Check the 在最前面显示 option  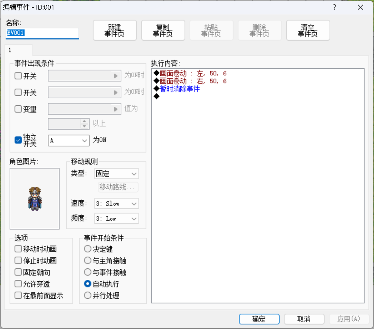pos(18,296)
